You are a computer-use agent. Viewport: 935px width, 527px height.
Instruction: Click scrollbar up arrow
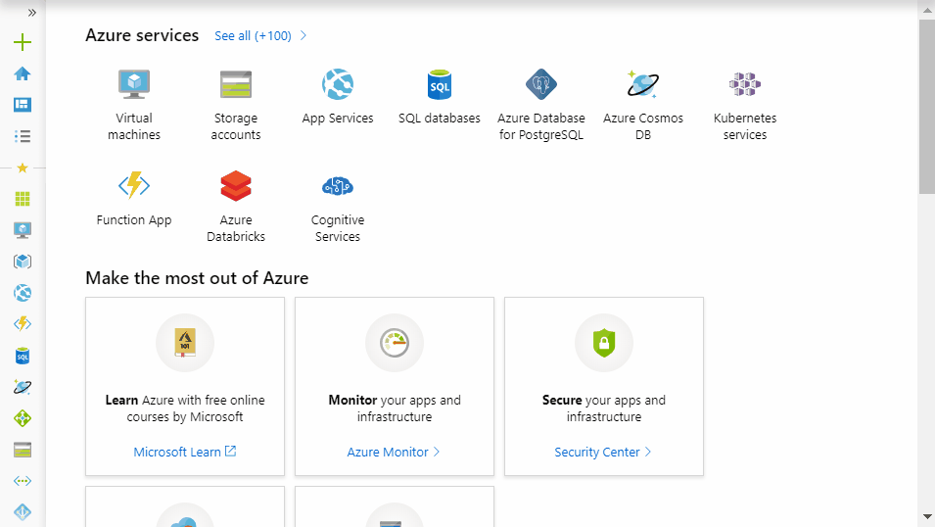(x=926, y=10)
